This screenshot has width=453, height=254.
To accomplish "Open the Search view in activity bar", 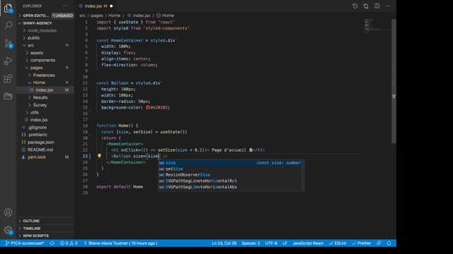I will (x=8, y=25).
